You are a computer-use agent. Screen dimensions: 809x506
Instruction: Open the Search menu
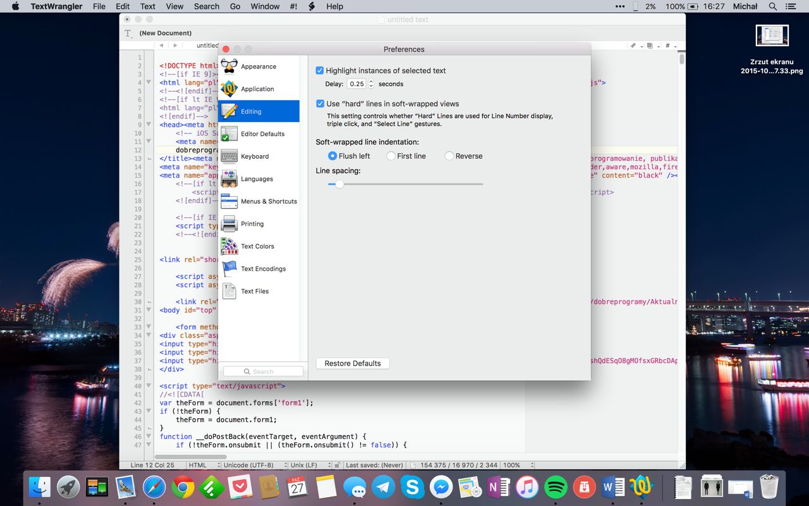[x=207, y=6]
